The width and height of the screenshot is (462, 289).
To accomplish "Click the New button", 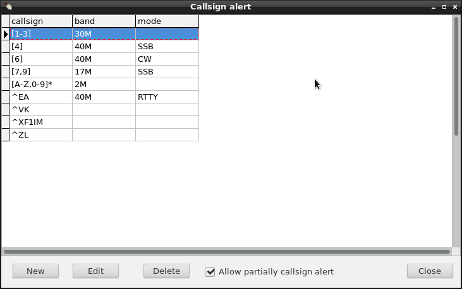I will click(x=35, y=271).
